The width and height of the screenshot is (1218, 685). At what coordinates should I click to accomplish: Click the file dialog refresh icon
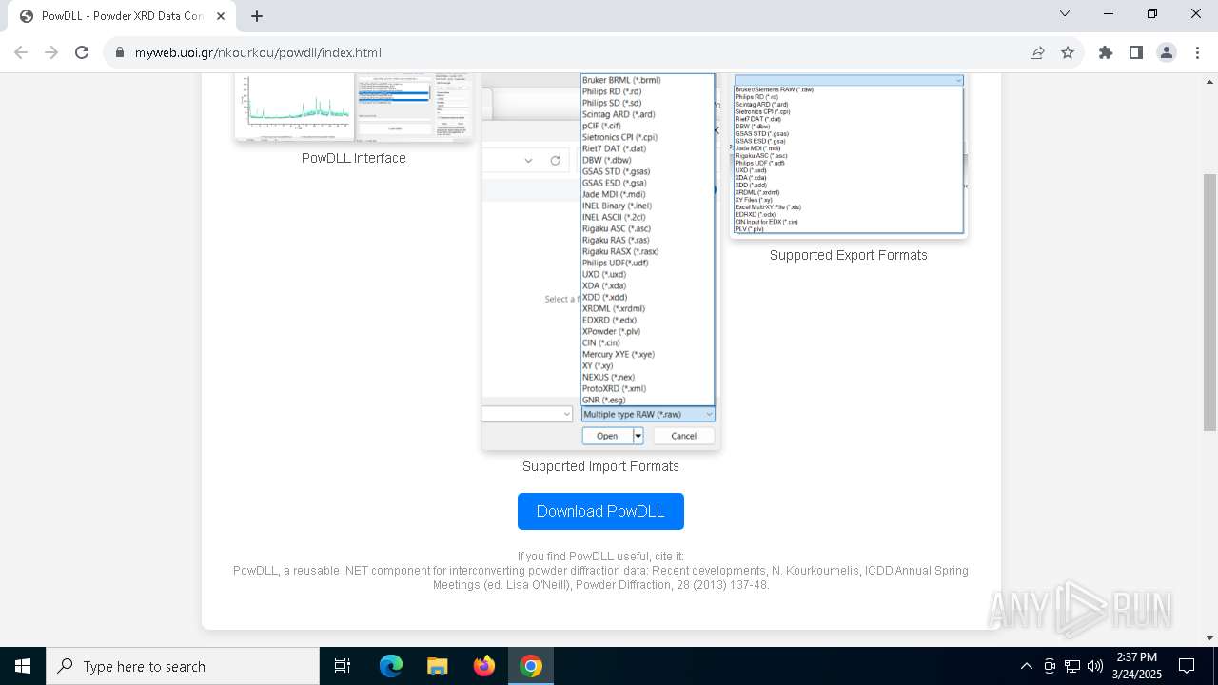tap(555, 161)
